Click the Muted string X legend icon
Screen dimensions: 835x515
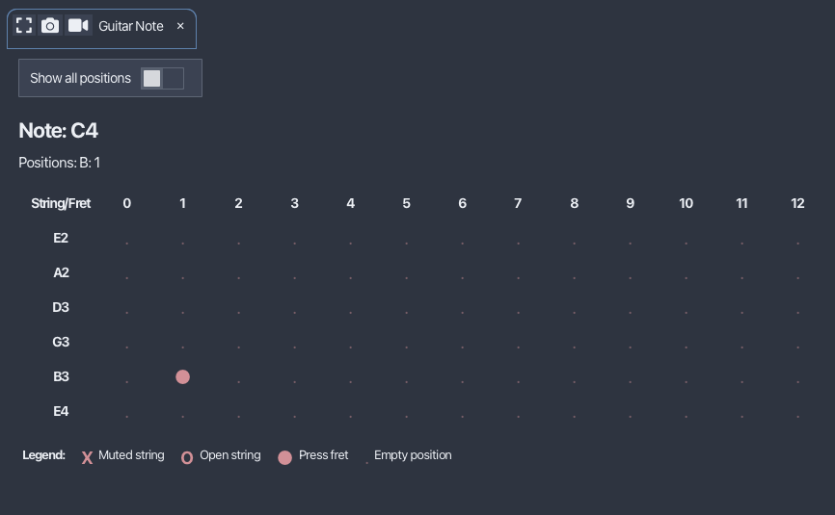point(87,457)
